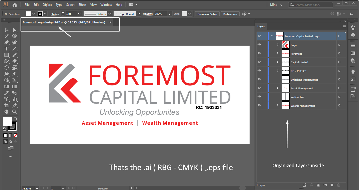Select the Rectangle tool
The image size is (359, 190).
coord(7,55)
